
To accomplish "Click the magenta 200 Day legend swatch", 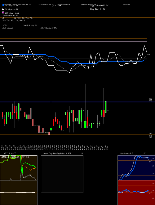I will pos(3,12).
